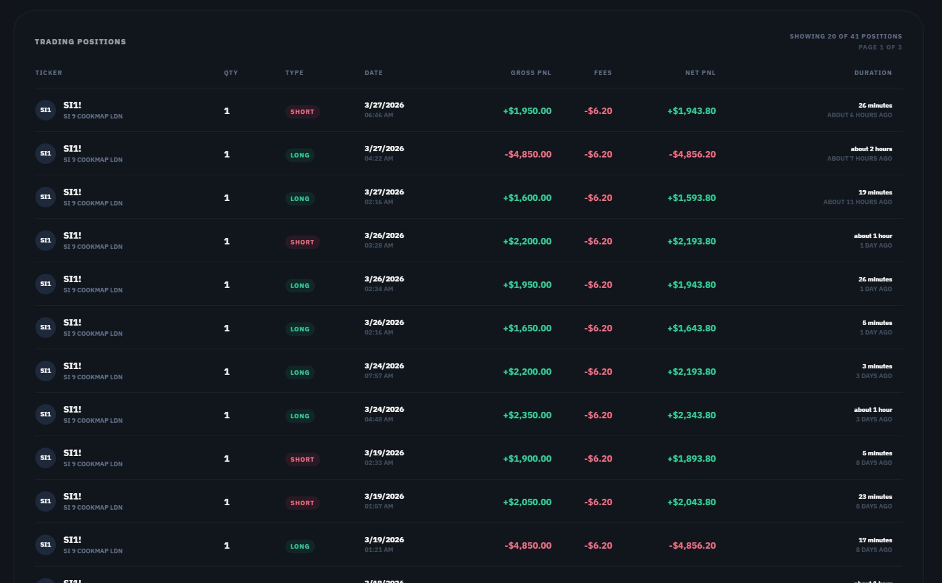Sort by the GROSS PNL column header
The width and height of the screenshot is (942, 583).
(x=531, y=73)
